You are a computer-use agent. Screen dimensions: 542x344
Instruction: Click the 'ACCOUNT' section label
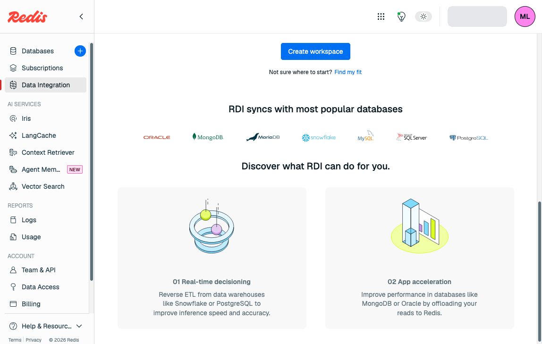pyautogui.click(x=21, y=256)
